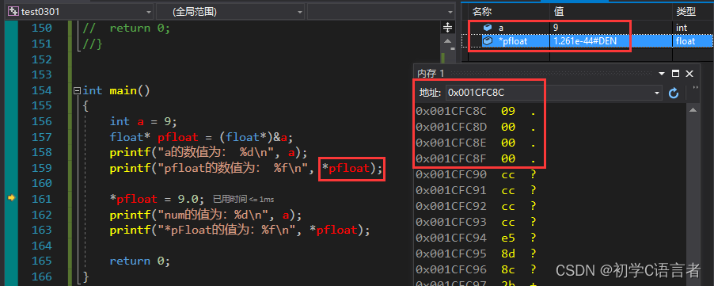The width and height of the screenshot is (714, 286).
Task: Click the 名称 column header
Action: pyautogui.click(x=482, y=12)
